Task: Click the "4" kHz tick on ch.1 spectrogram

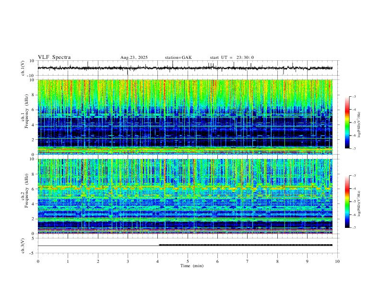Action: pos(34,125)
